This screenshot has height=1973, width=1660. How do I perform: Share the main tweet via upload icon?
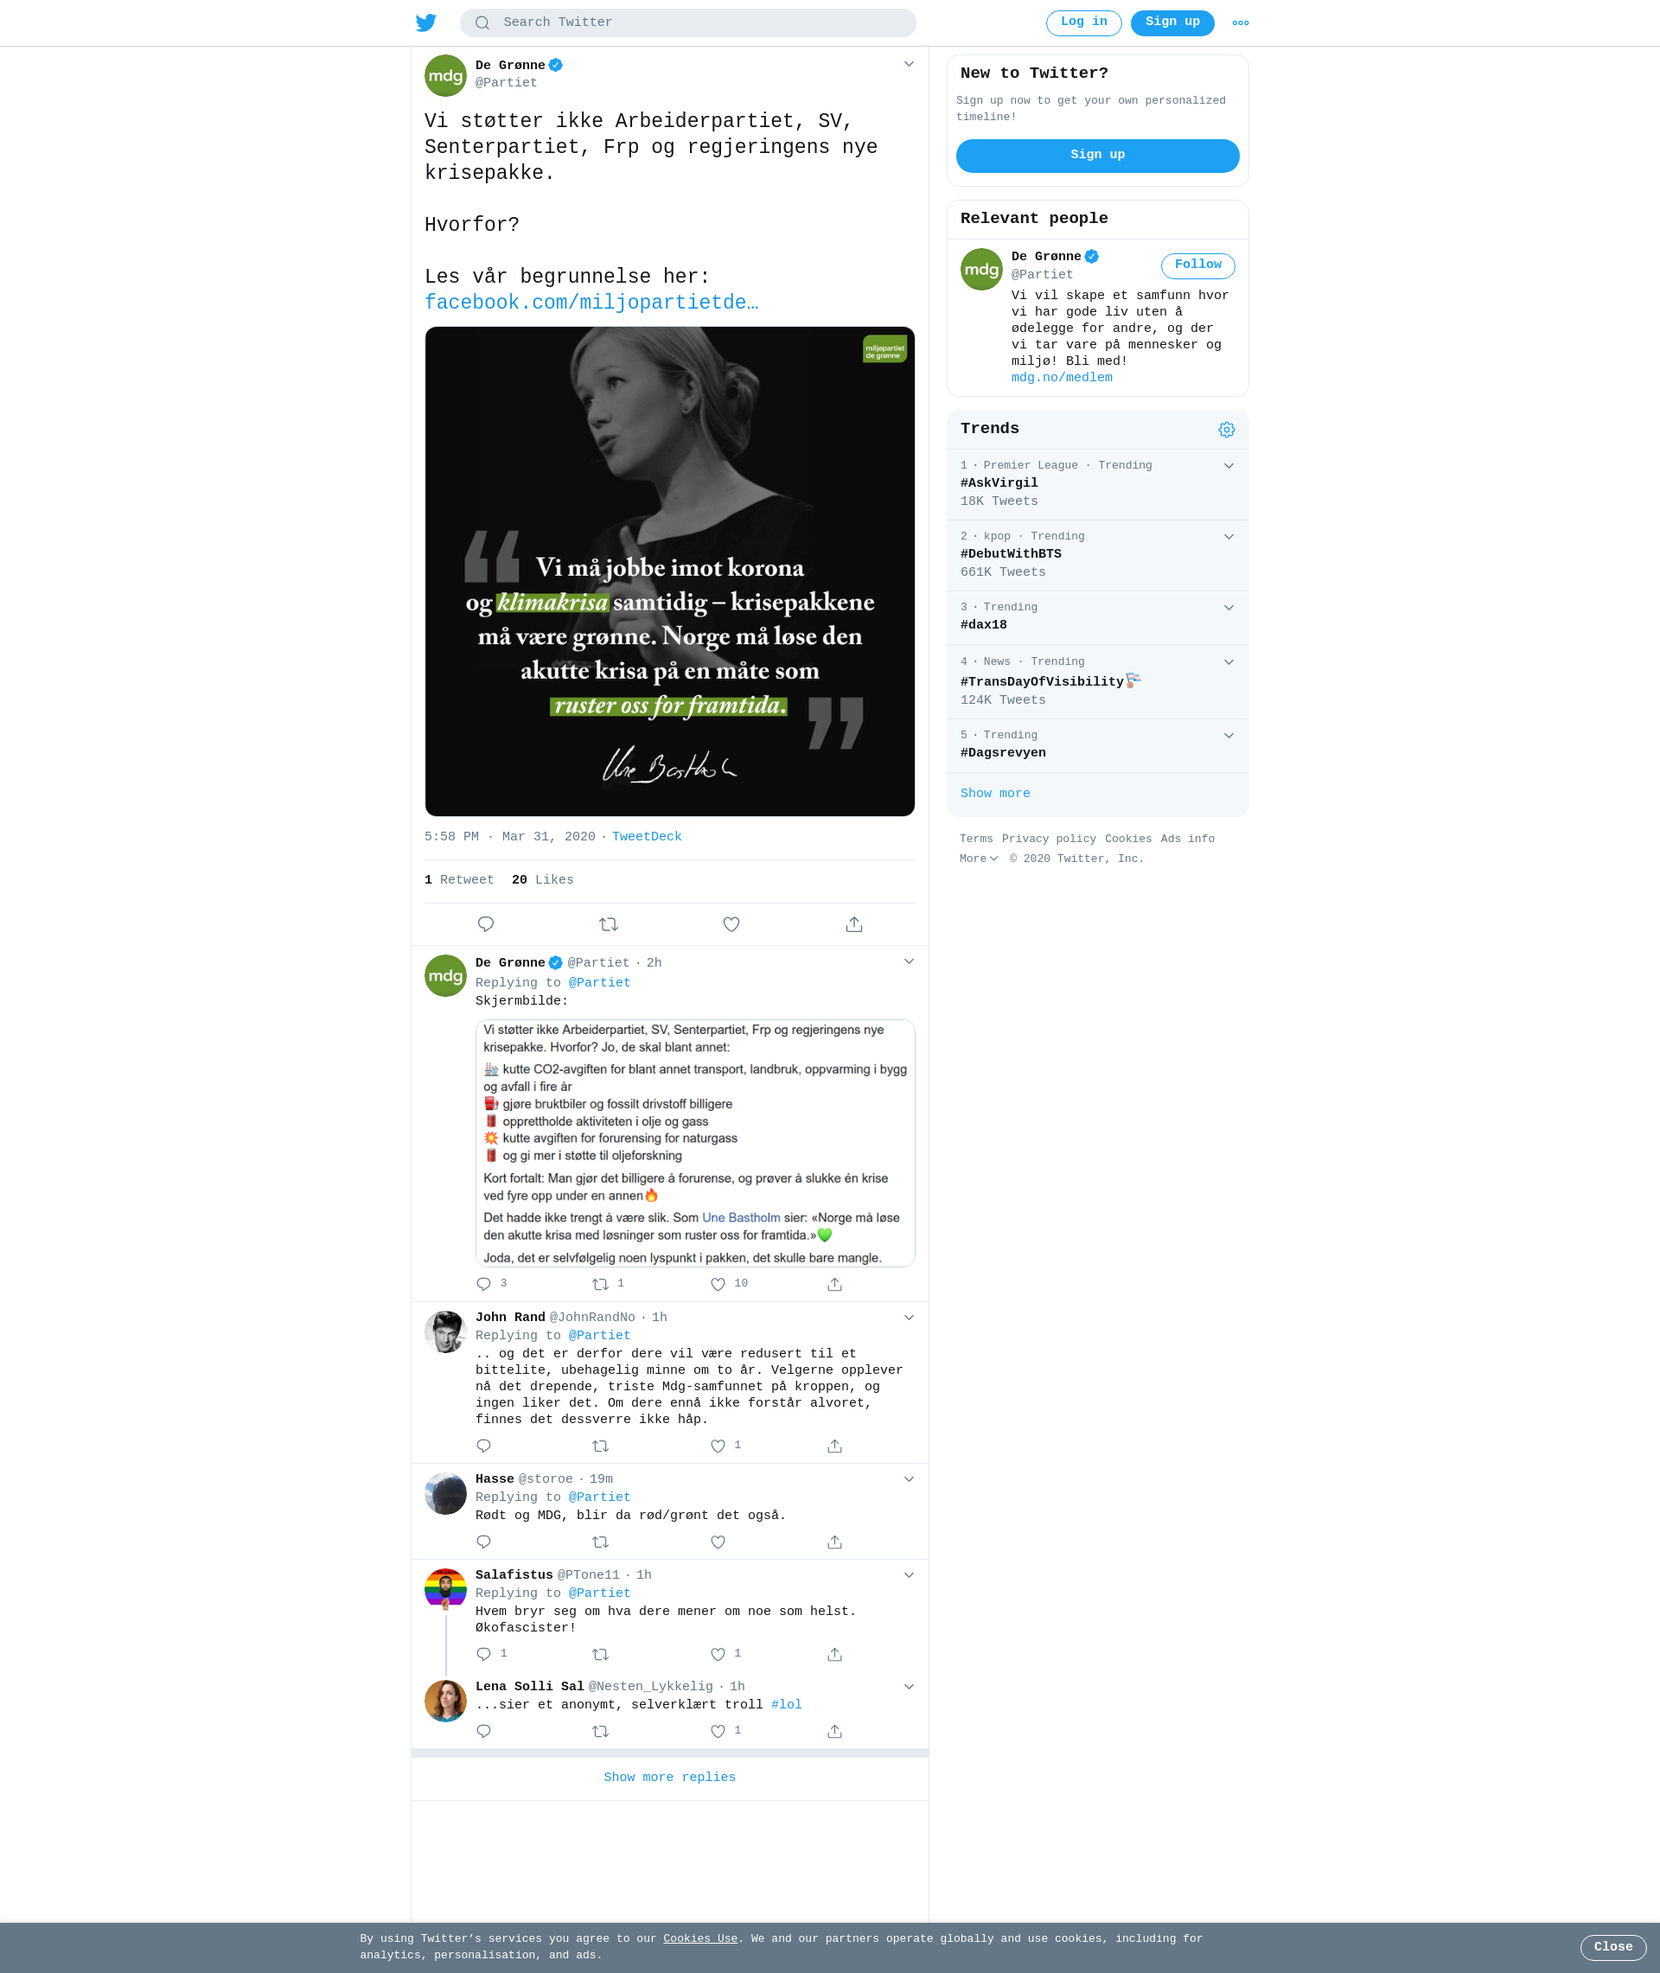853,924
